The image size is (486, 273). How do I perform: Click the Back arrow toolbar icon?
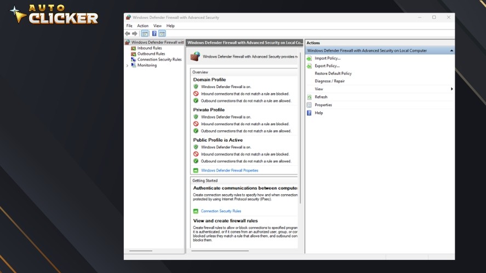click(127, 33)
